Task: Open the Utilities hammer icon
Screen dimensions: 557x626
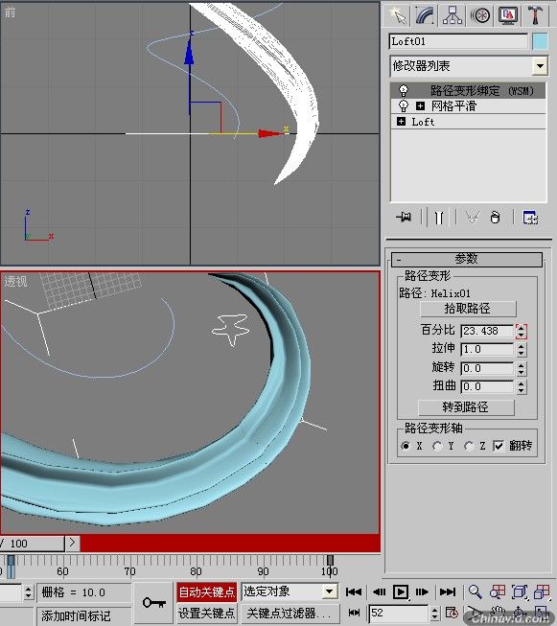Action: (x=535, y=16)
